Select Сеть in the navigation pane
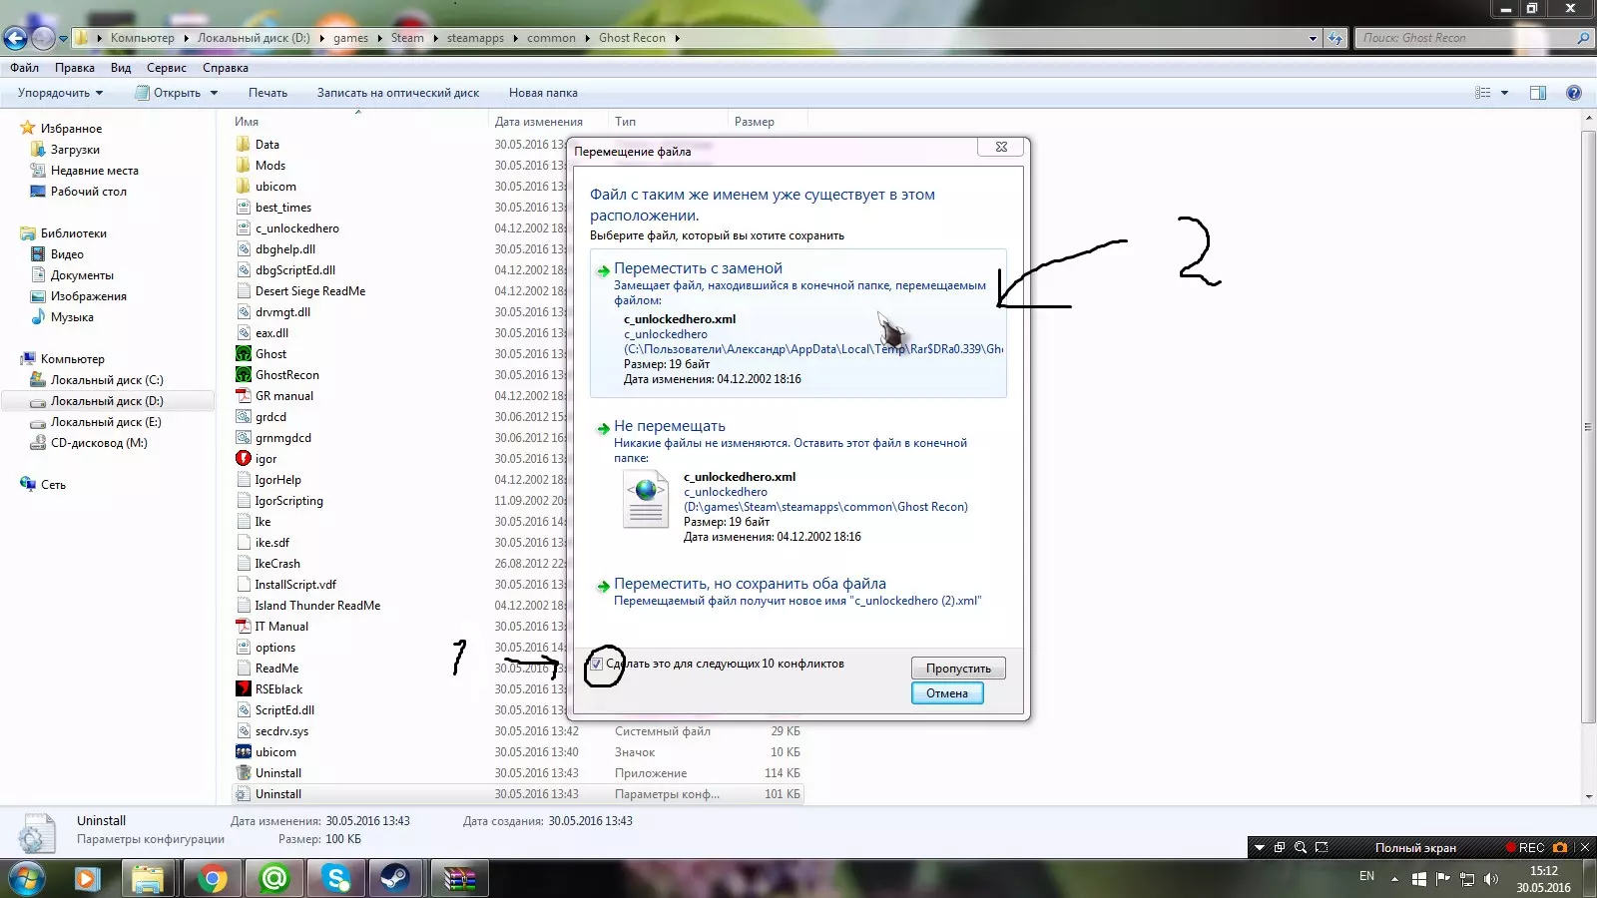 [53, 485]
